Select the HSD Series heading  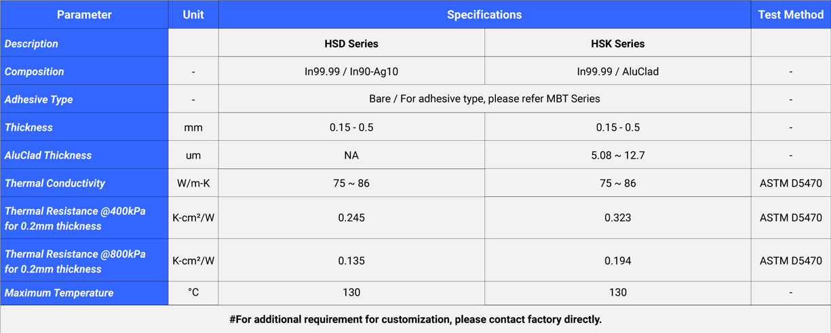[x=351, y=43]
